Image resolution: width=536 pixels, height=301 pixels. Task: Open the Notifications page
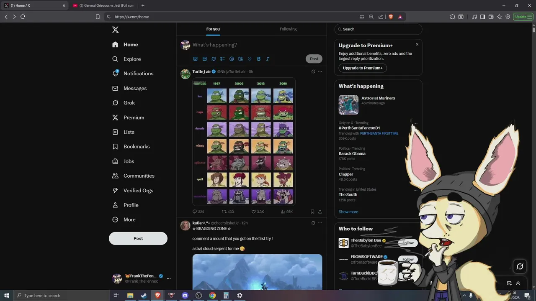tap(133, 74)
